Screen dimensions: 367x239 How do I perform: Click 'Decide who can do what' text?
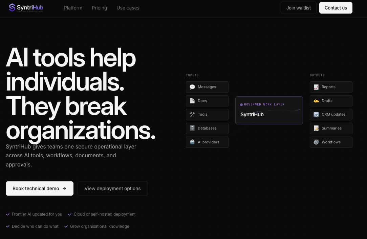[x=35, y=226]
